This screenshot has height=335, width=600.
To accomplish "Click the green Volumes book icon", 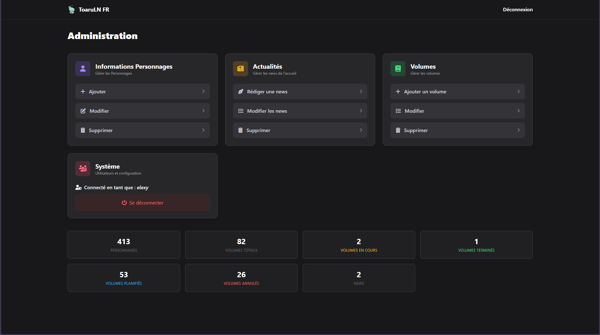I will [398, 69].
